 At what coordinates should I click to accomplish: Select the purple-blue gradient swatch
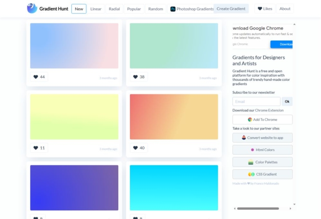click(x=74, y=188)
